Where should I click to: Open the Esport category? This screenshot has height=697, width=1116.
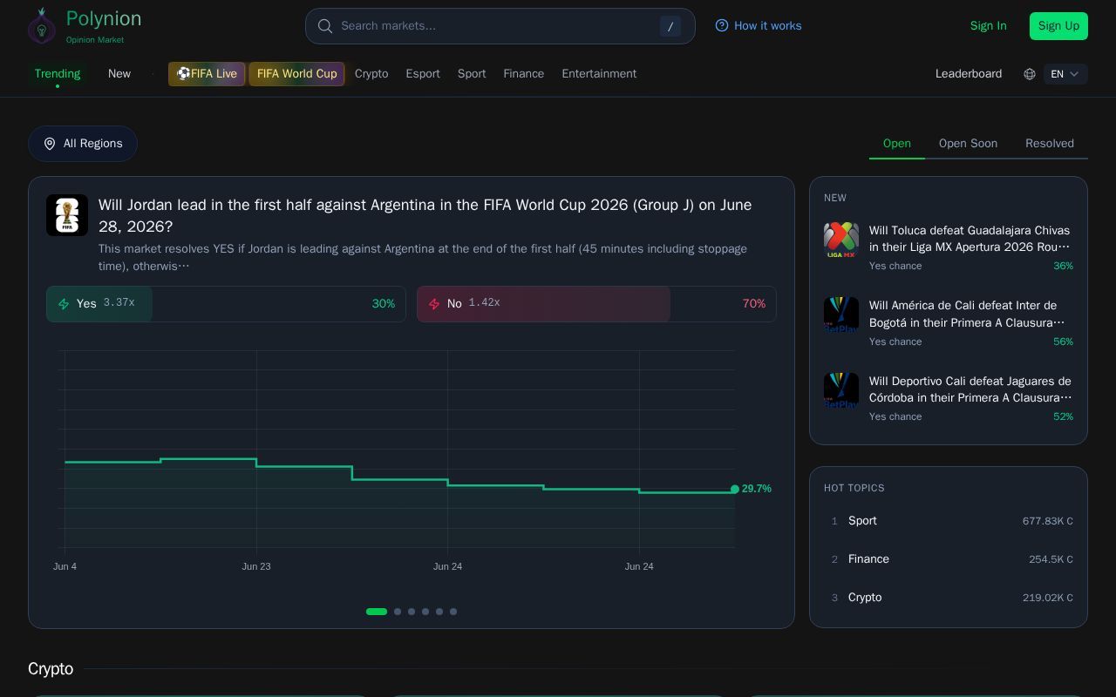423,74
